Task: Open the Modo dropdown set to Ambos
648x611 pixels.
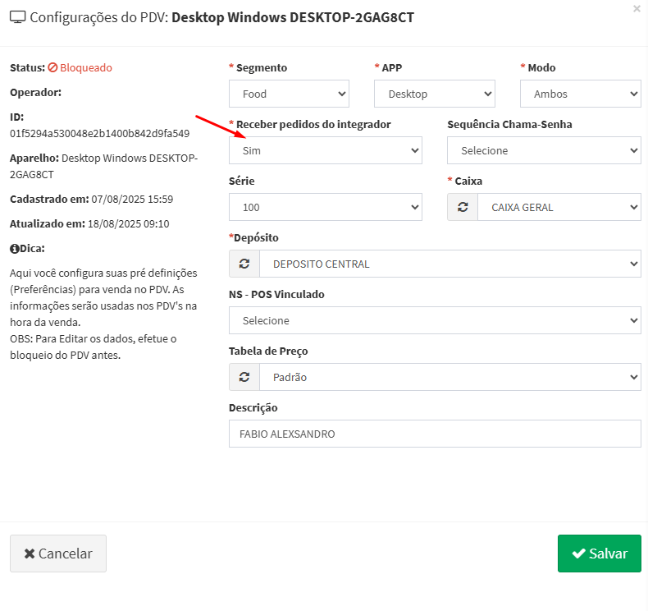Action: 580,94
